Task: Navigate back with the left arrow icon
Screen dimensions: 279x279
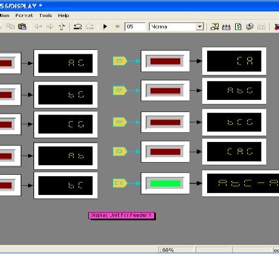Action: (38, 27)
